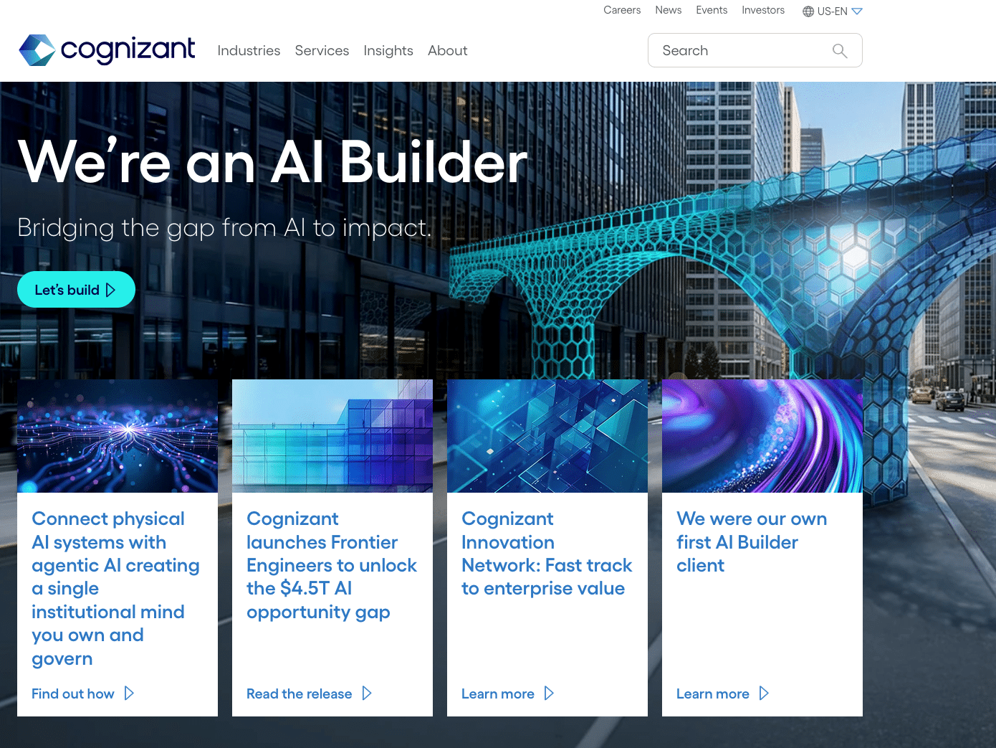This screenshot has width=996, height=748.
Task: Open the Insights menu
Action: coord(388,51)
